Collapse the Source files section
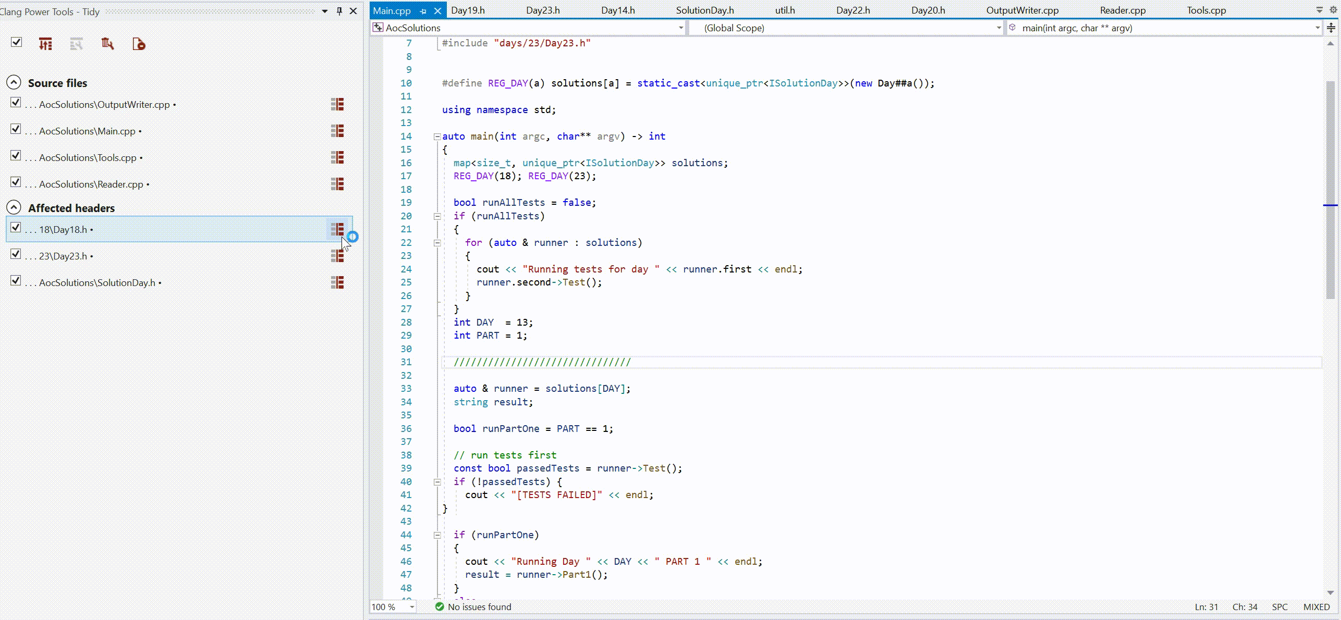This screenshot has width=1341, height=620. 13,82
